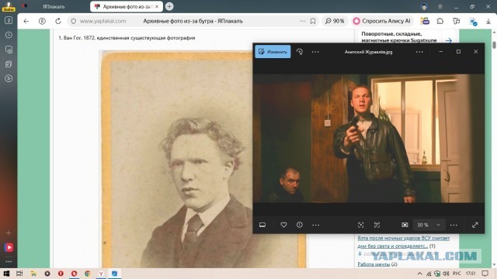Viewport: 497px width, 279px height.
Task: Click the www.yaplakal.com address field
Action: [103, 21]
